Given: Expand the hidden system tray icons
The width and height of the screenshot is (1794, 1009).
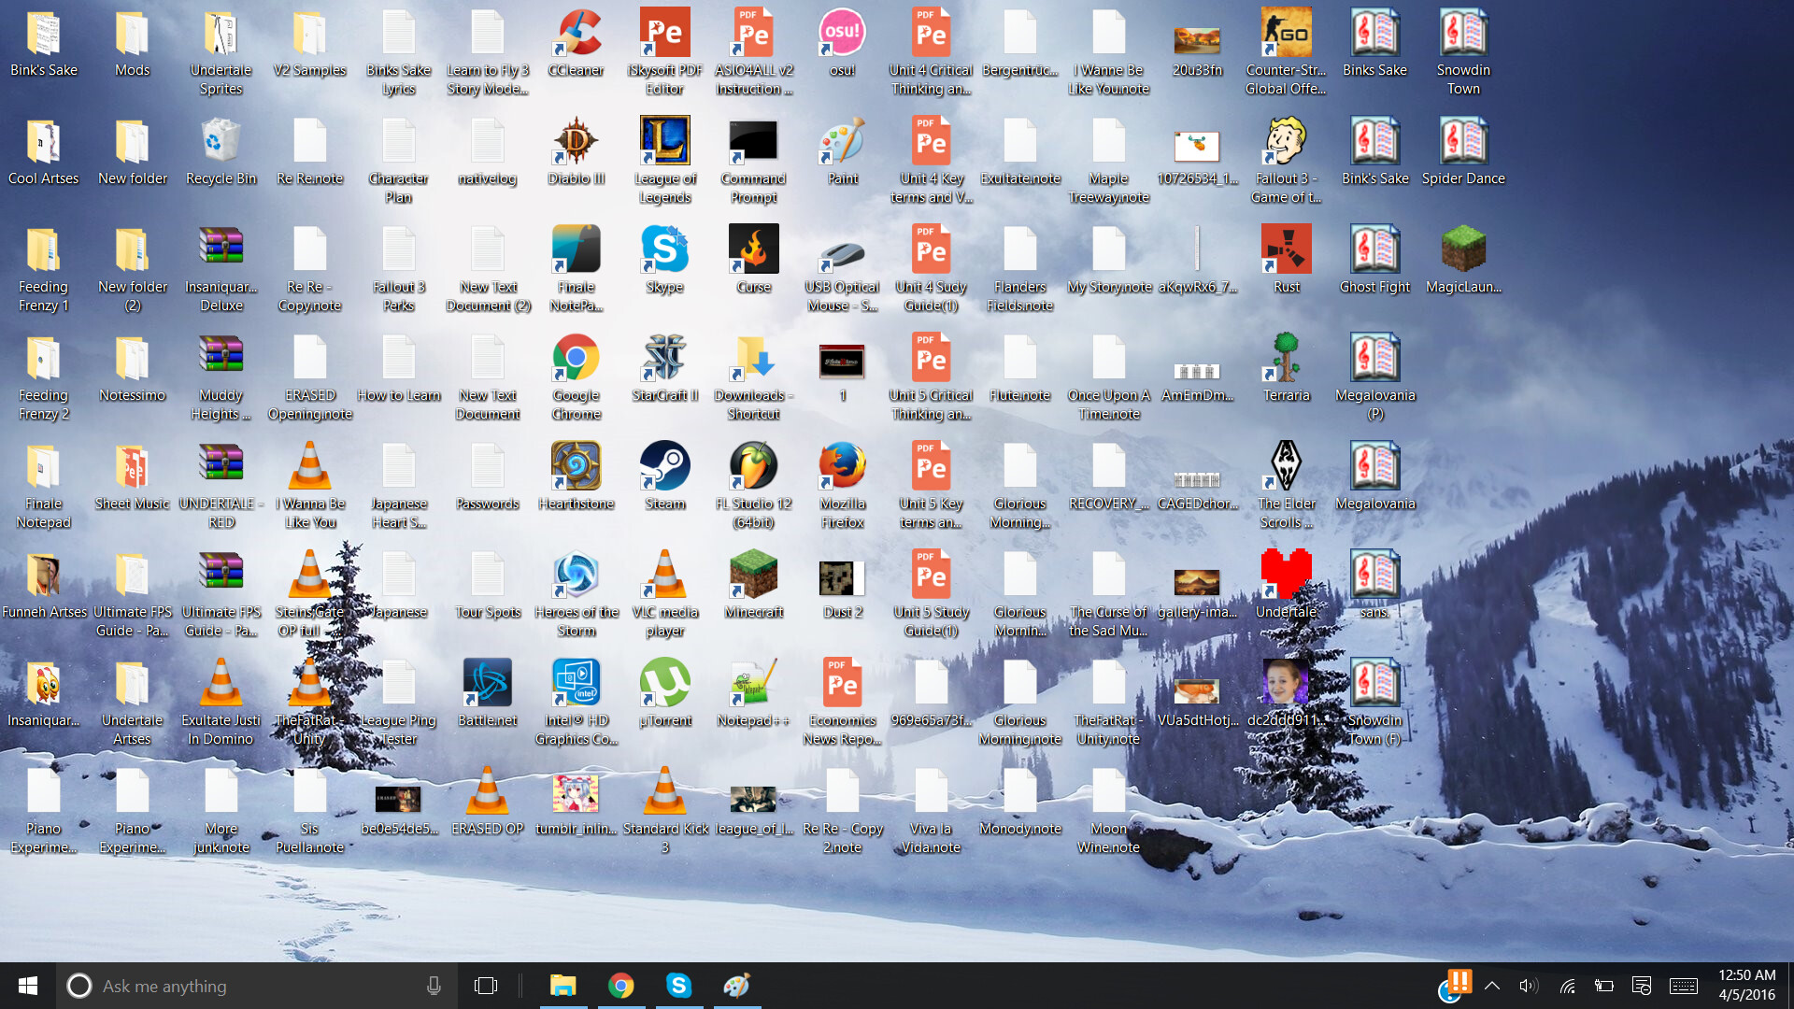Looking at the screenshot, I should pyautogui.click(x=1492, y=986).
